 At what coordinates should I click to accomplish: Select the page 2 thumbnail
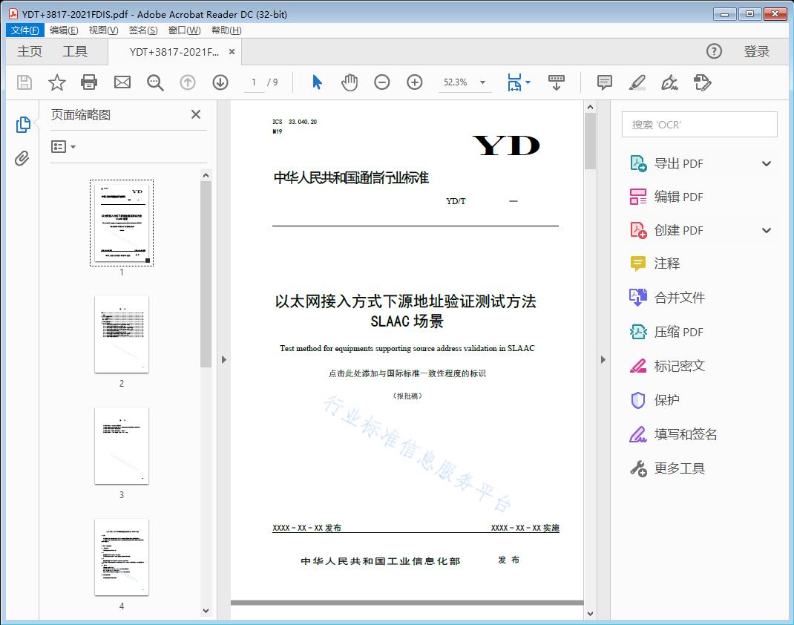[x=121, y=335]
